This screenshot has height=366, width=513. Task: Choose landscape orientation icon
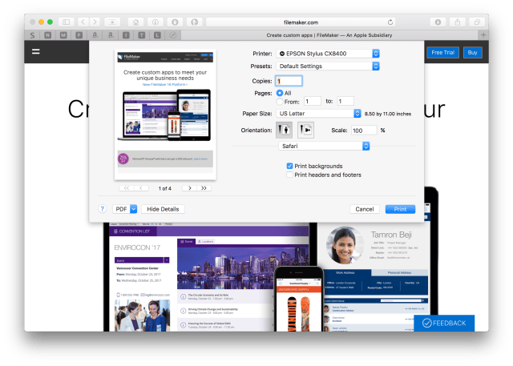pos(305,130)
